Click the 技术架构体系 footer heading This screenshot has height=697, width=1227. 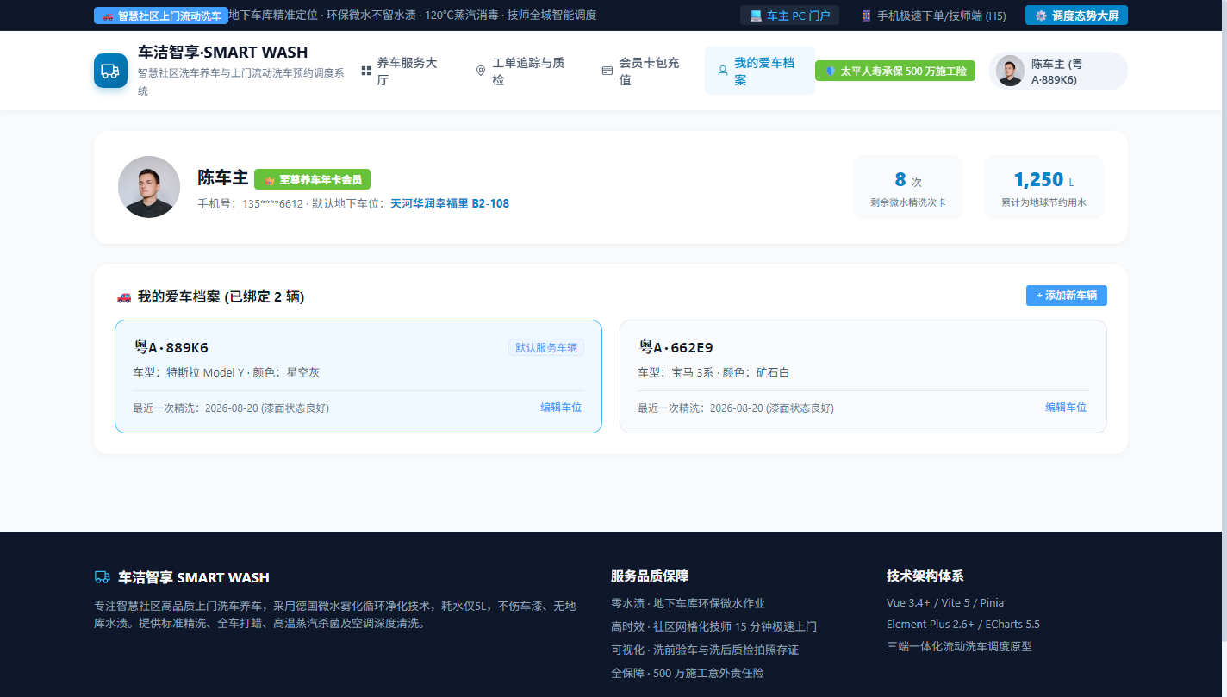point(925,576)
